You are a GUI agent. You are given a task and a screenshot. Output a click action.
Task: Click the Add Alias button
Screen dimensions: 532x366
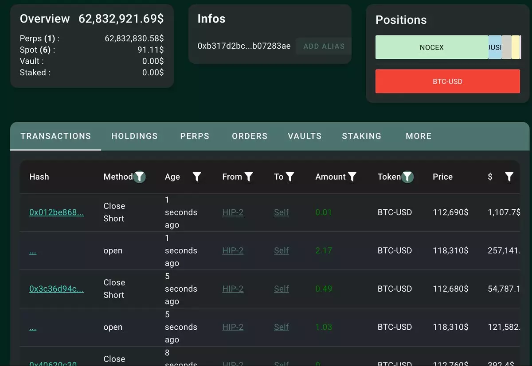(x=324, y=46)
